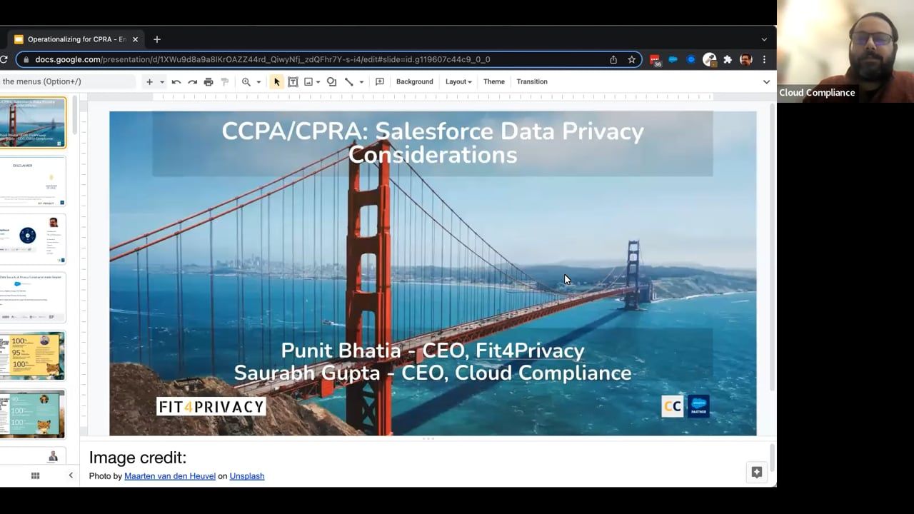Open Chrome extensions puzzle icon
Image resolution: width=914 pixels, height=514 pixels.
coord(728,59)
